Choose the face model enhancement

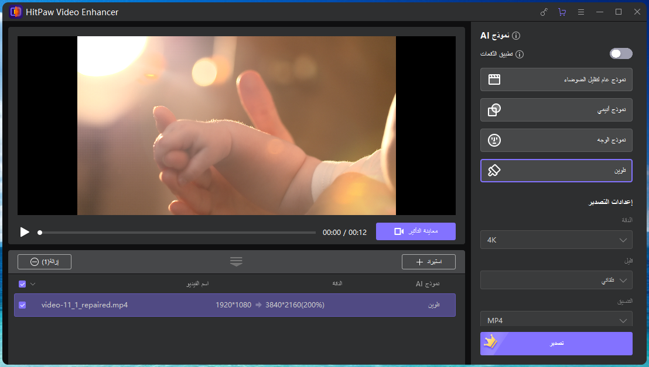tap(555, 140)
